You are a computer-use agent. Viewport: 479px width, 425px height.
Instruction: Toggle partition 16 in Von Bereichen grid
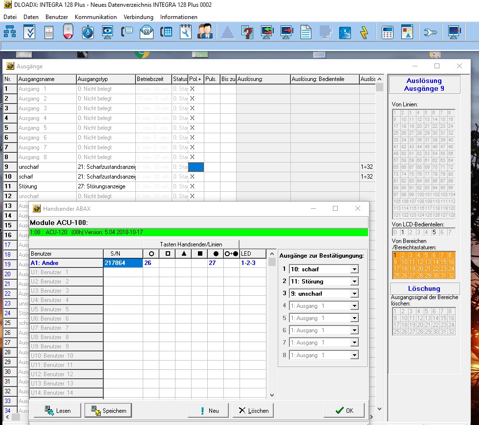451,262
